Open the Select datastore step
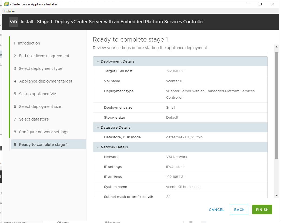The height and width of the screenshot is (223, 281). pyautogui.click(x=34, y=119)
